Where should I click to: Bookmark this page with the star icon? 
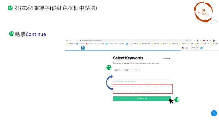(190, 41)
